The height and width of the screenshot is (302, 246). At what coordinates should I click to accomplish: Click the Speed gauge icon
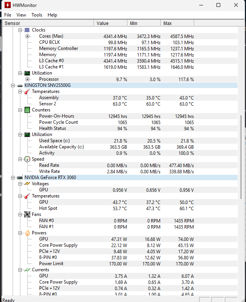click(27, 159)
